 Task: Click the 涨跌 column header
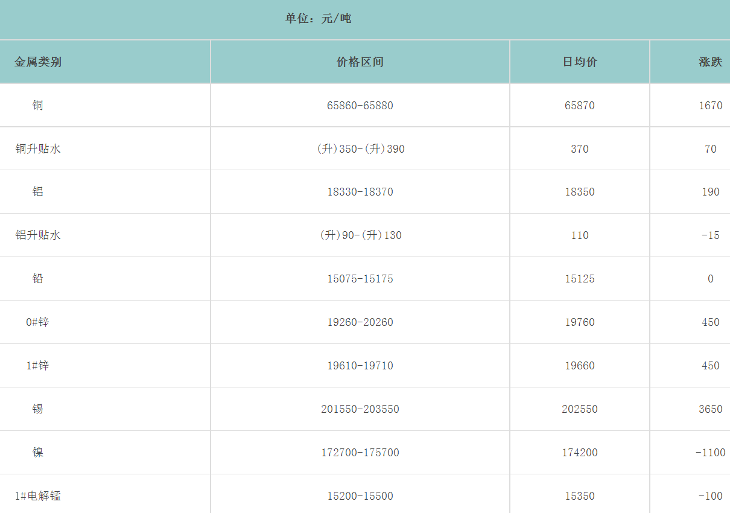(710, 62)
